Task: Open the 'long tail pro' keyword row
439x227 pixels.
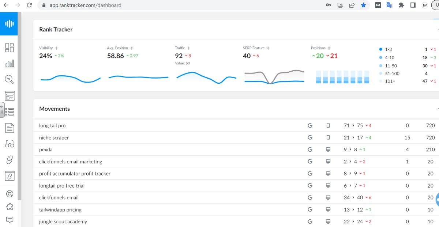Action: pyautogui.click(x=236, y=125)
